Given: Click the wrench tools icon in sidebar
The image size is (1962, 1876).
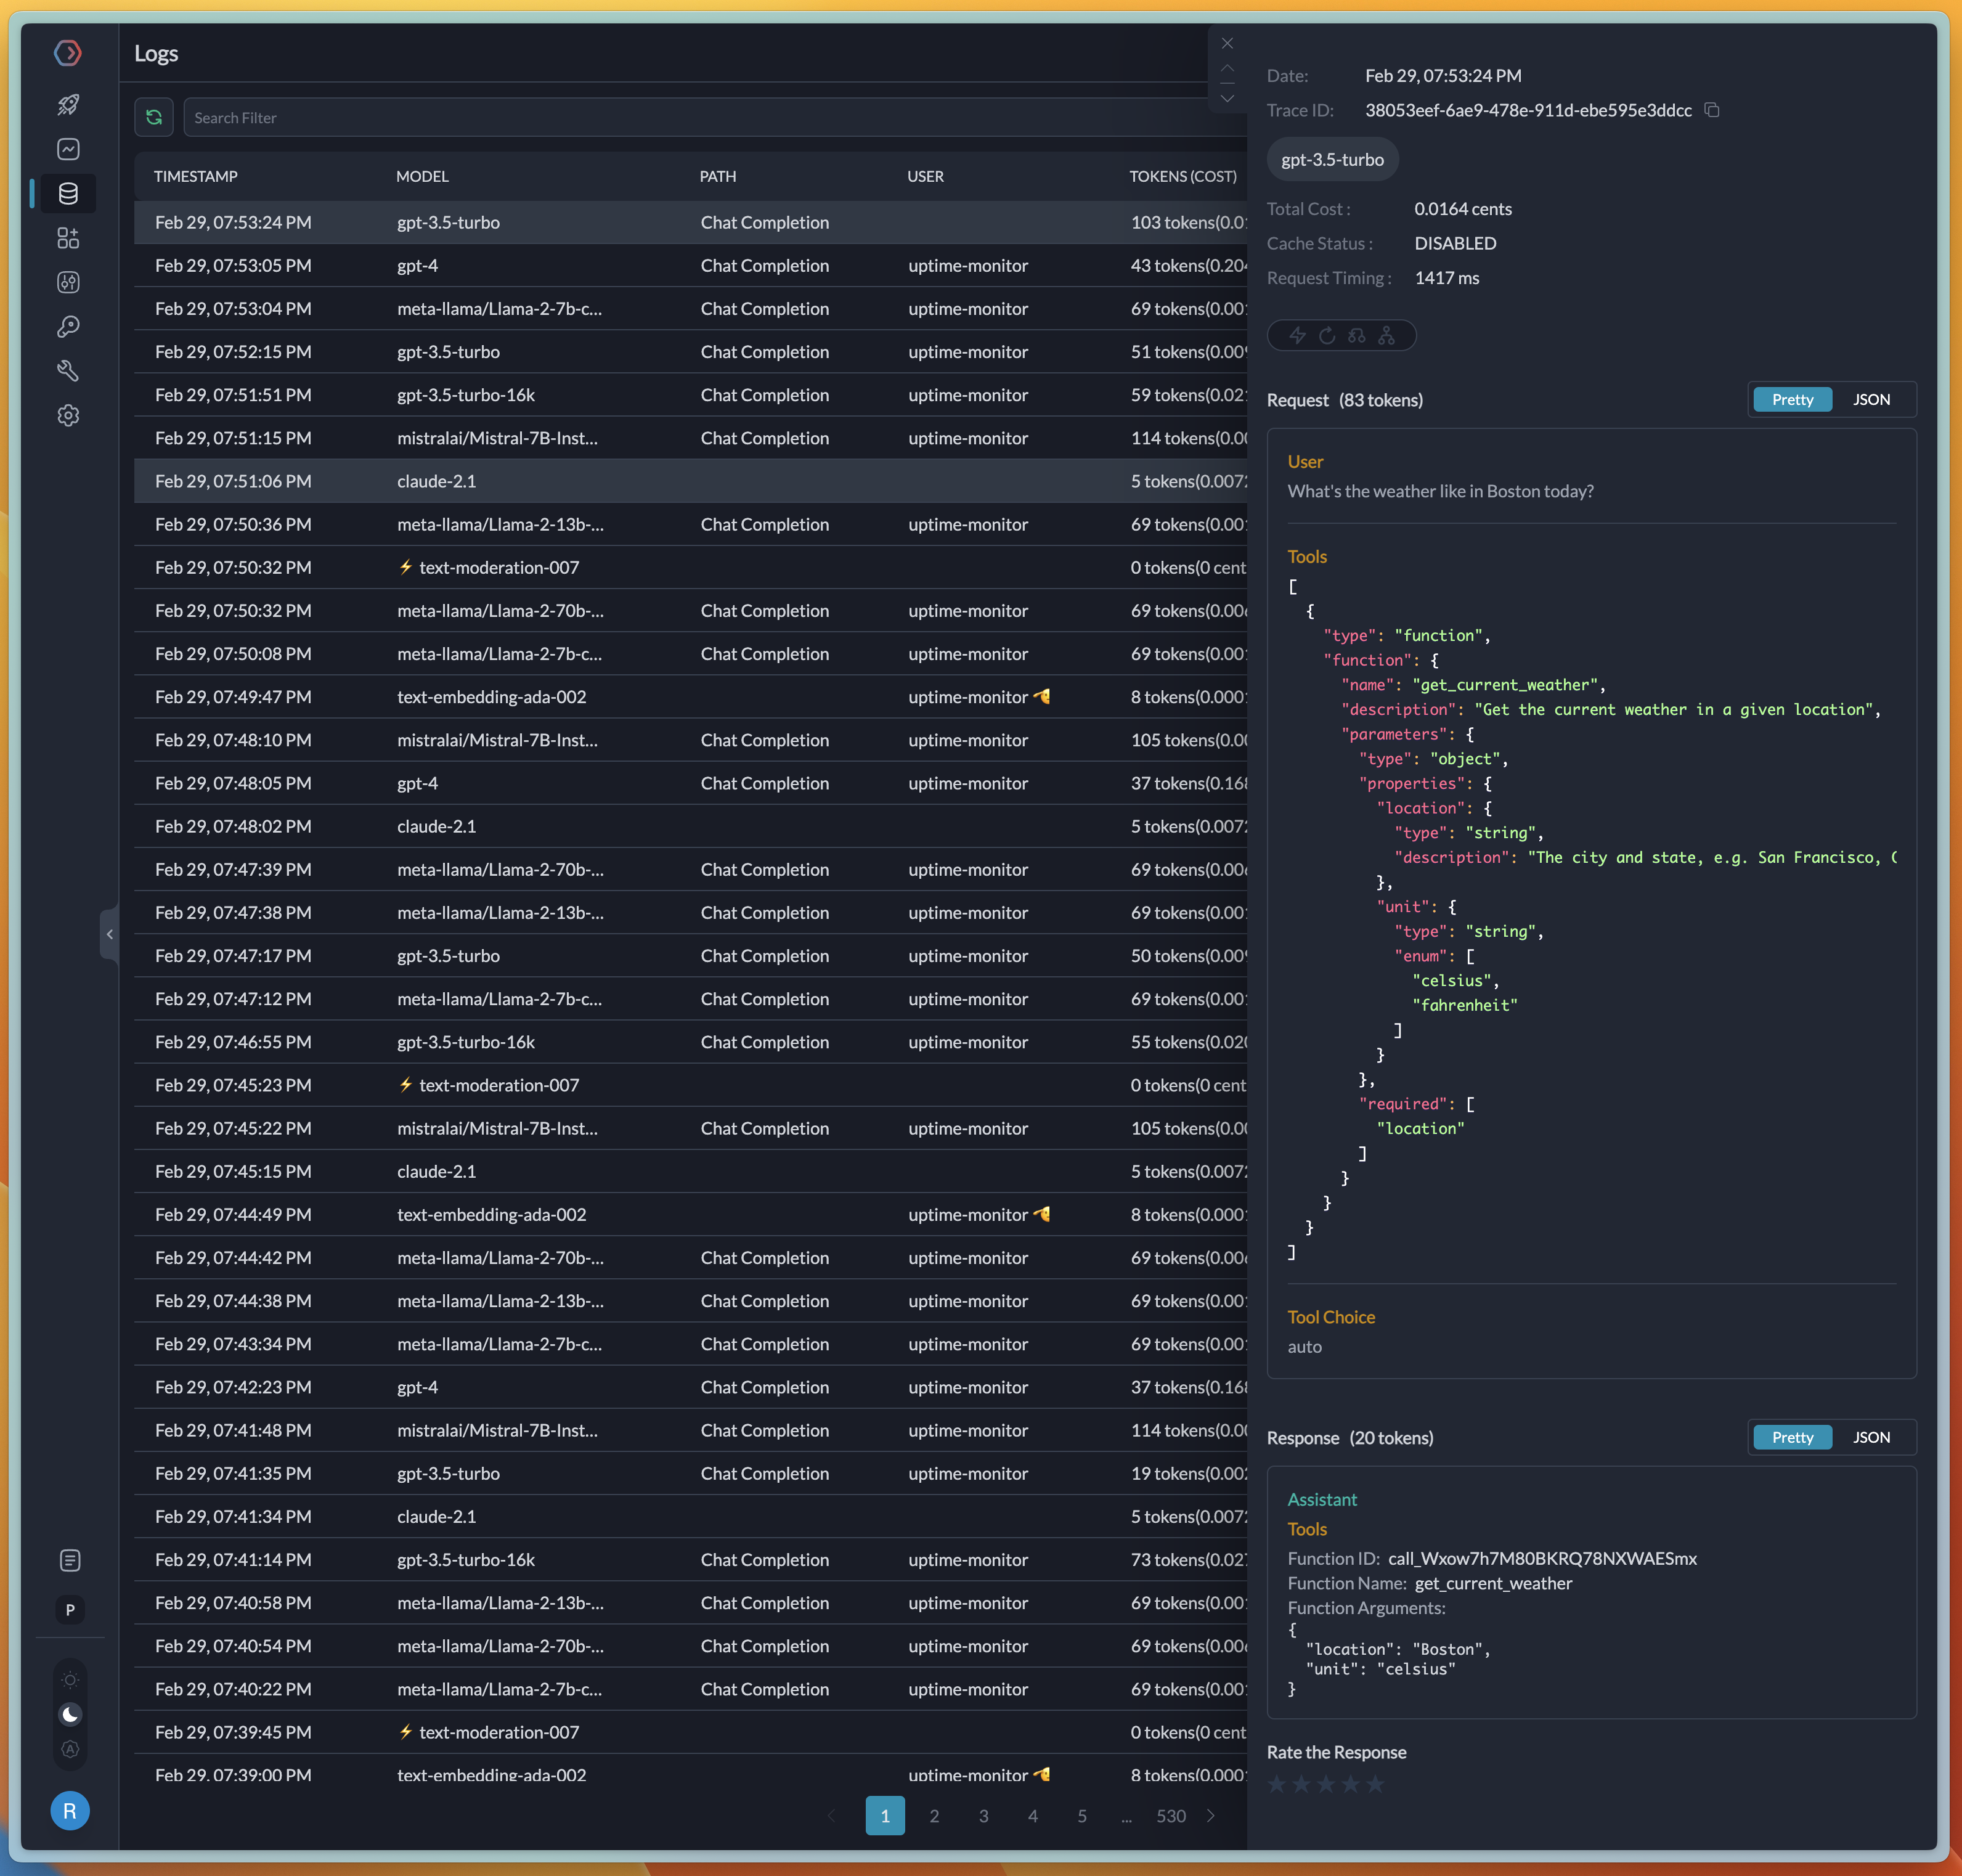Looking at the screenshot, I should pos(68,371).
